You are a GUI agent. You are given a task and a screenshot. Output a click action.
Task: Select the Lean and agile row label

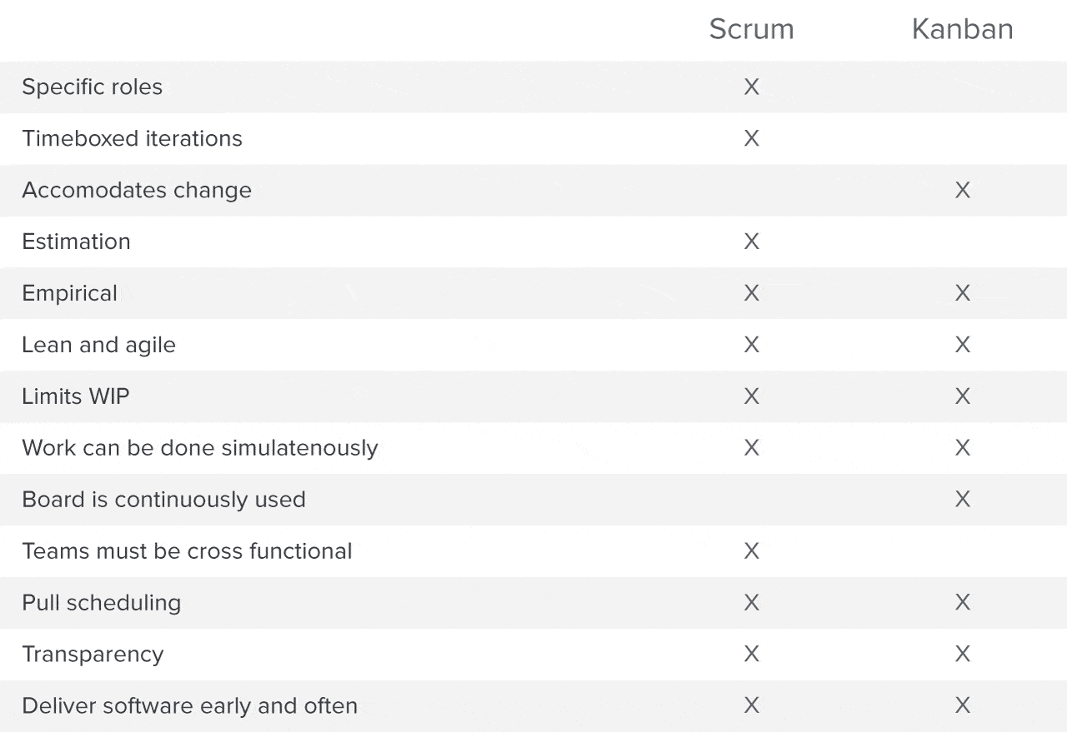(98, 345)
